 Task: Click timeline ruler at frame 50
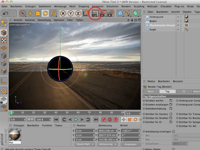67,113
